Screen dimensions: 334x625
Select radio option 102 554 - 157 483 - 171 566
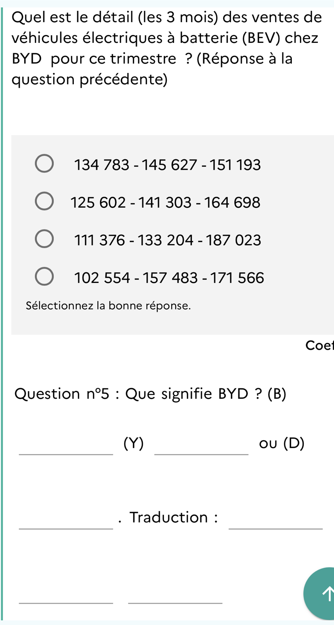click(44, 277)
